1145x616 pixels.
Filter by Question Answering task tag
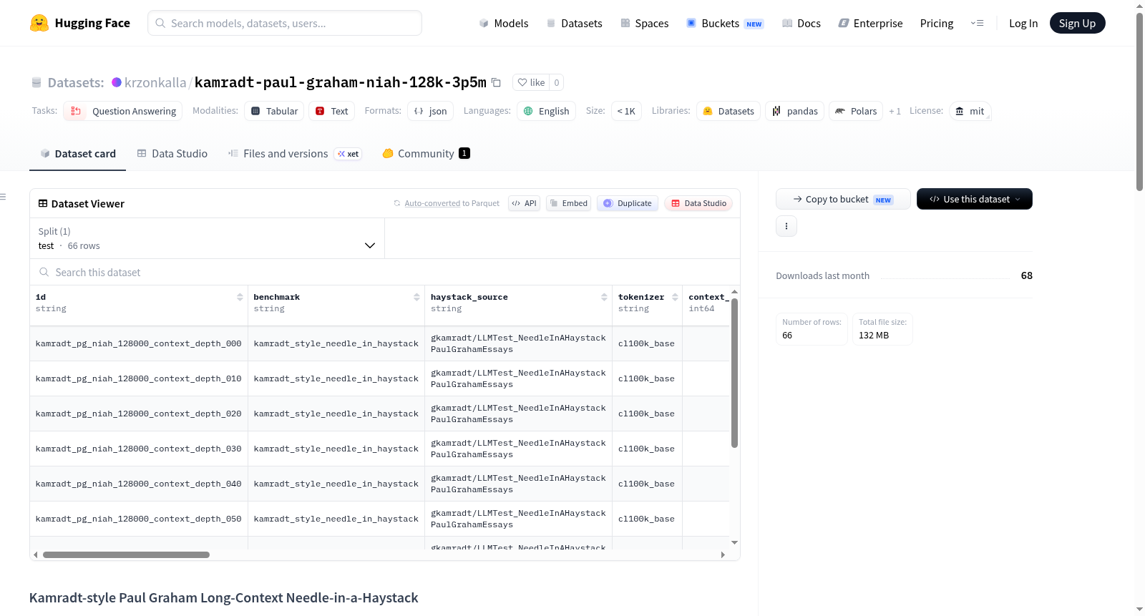(x=123, y=111)
